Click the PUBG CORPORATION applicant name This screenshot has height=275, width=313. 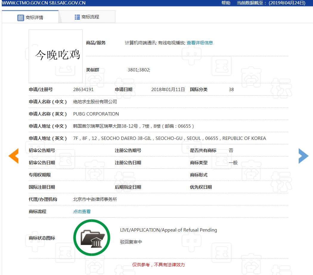pyautogui.click(x=96, y=114)
